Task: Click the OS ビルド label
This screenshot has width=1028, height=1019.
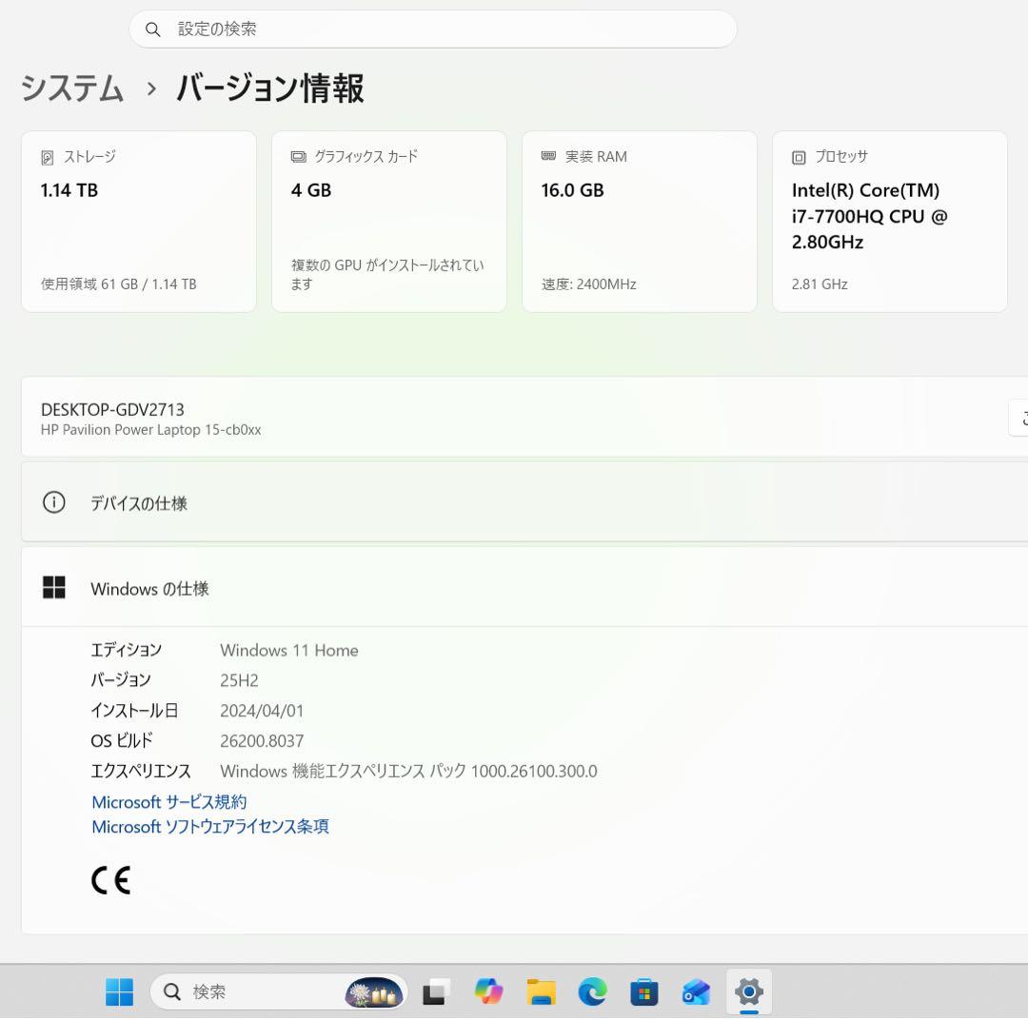Action: tap(121, 740)
